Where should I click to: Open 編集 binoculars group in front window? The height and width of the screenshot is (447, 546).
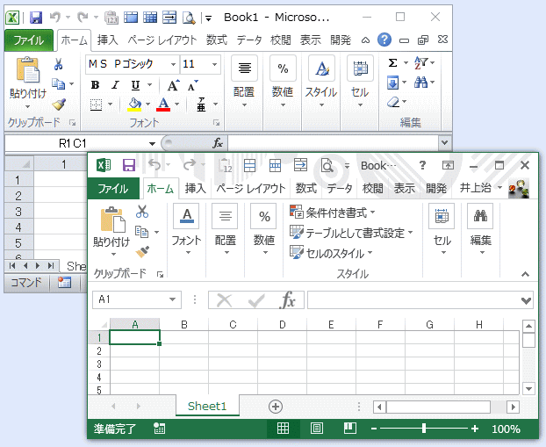click(480, 229)
